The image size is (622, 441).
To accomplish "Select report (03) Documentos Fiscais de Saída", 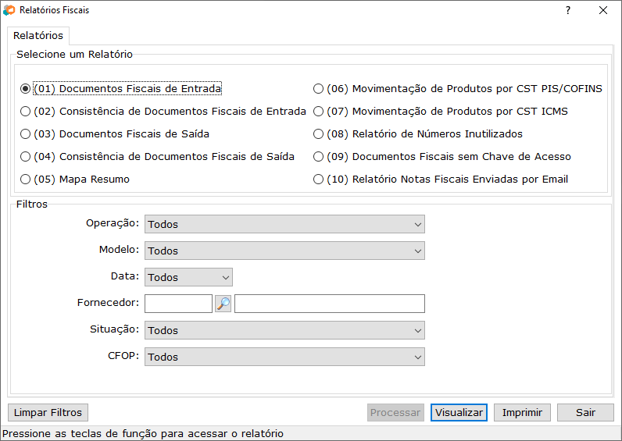I will [26, 134].
